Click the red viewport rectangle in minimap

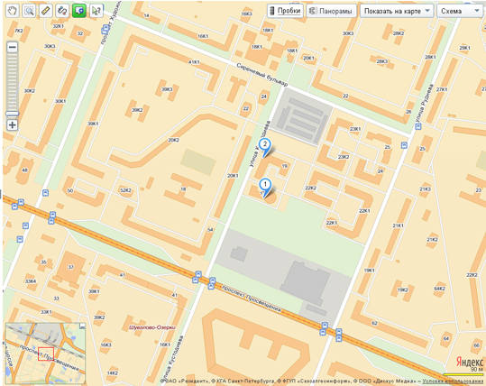tap(46, 354)
